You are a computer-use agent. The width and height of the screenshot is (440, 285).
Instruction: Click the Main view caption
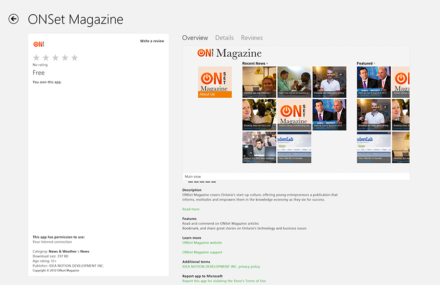193,176
